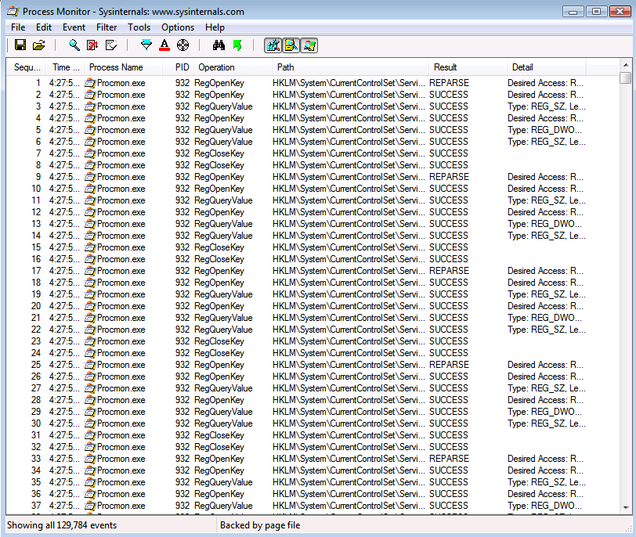The height and width of the screenshot is (537, 636).
Task: Sort by Path column header
Action: [350, 67]
